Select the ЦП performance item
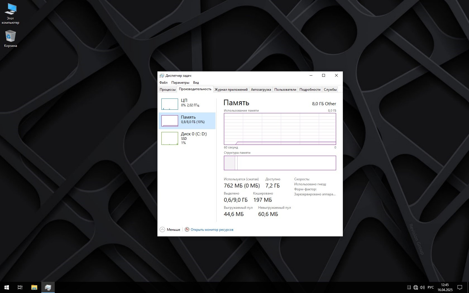The image size is (469, 293). click(x=187, y=104)
